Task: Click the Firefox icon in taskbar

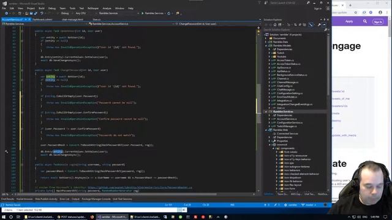Action: click(92, 217)
